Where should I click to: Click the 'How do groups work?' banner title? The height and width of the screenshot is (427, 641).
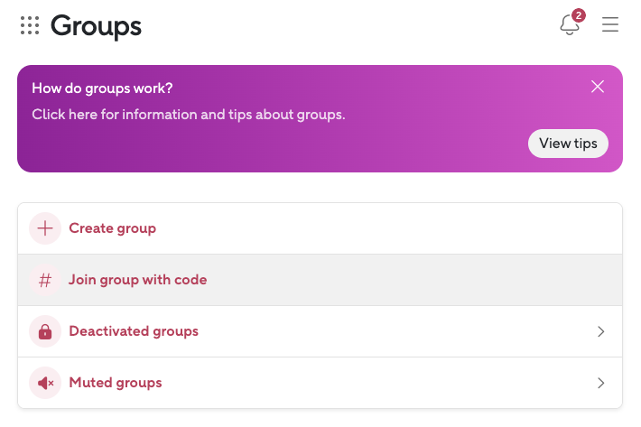click(x=102, y=88)
